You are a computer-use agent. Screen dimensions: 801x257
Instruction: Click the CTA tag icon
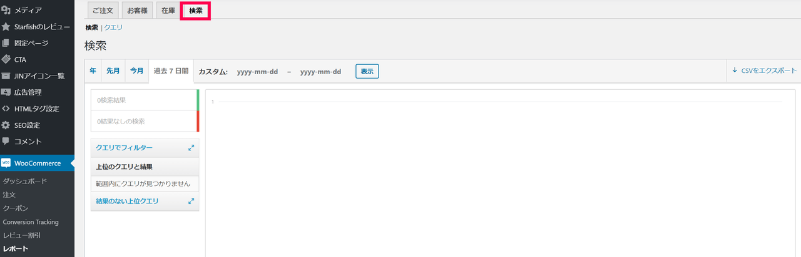[6, 59]
